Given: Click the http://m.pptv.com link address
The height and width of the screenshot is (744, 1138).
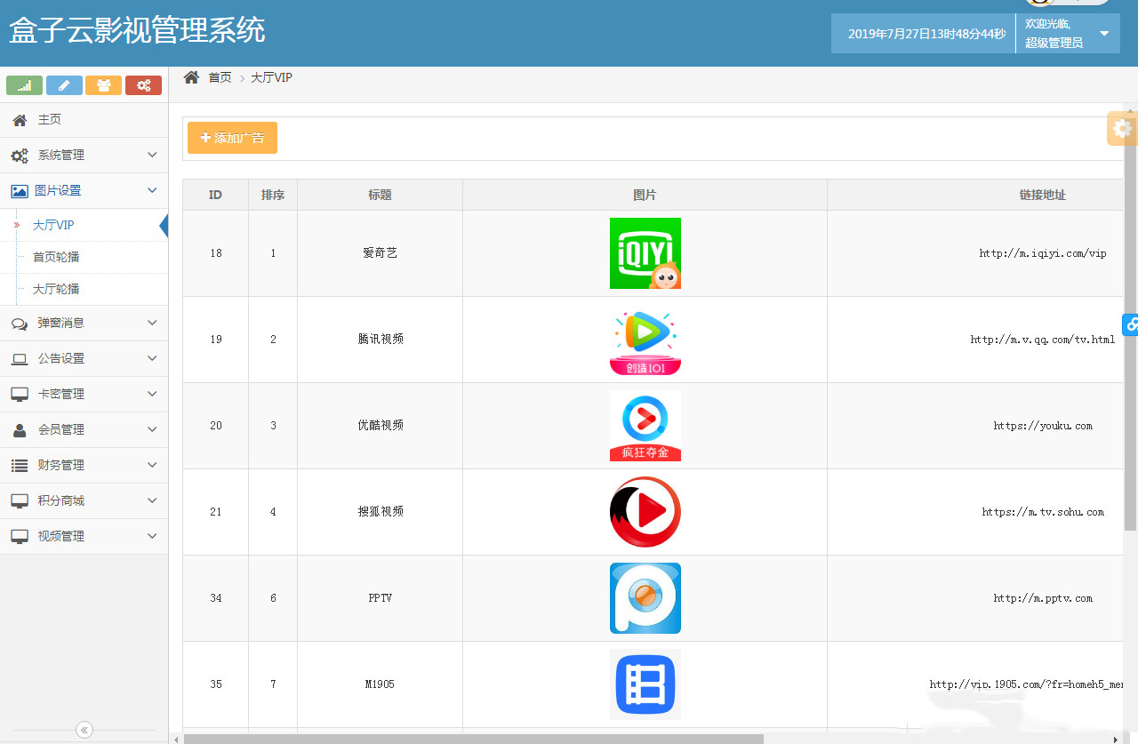Looking at the screenshot, I should [x=1043, y=598].
